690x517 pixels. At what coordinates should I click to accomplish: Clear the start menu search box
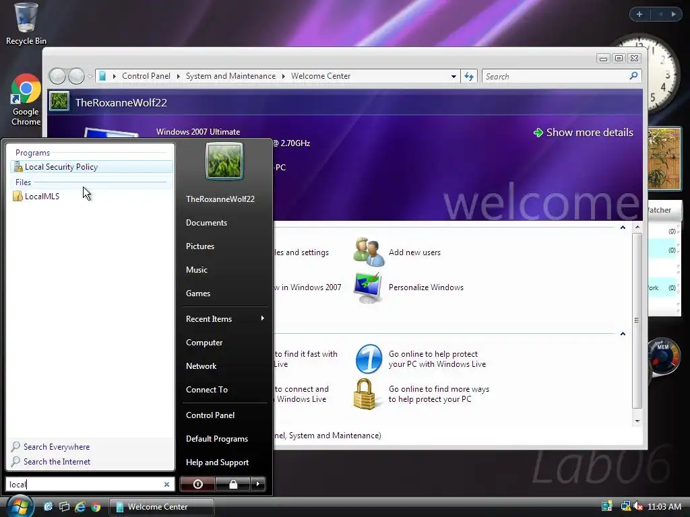(167, 484)
